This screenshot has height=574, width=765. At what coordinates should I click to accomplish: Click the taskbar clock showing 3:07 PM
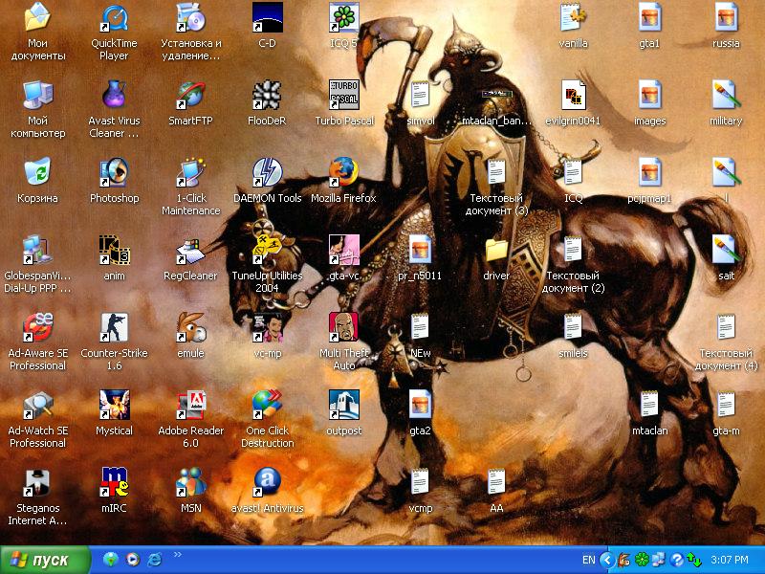(x=730, y=560)
